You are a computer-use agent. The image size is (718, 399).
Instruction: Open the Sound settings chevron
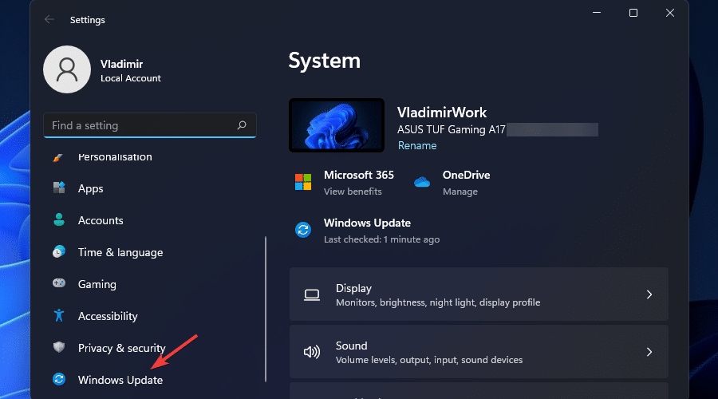[x=649, y=352]
